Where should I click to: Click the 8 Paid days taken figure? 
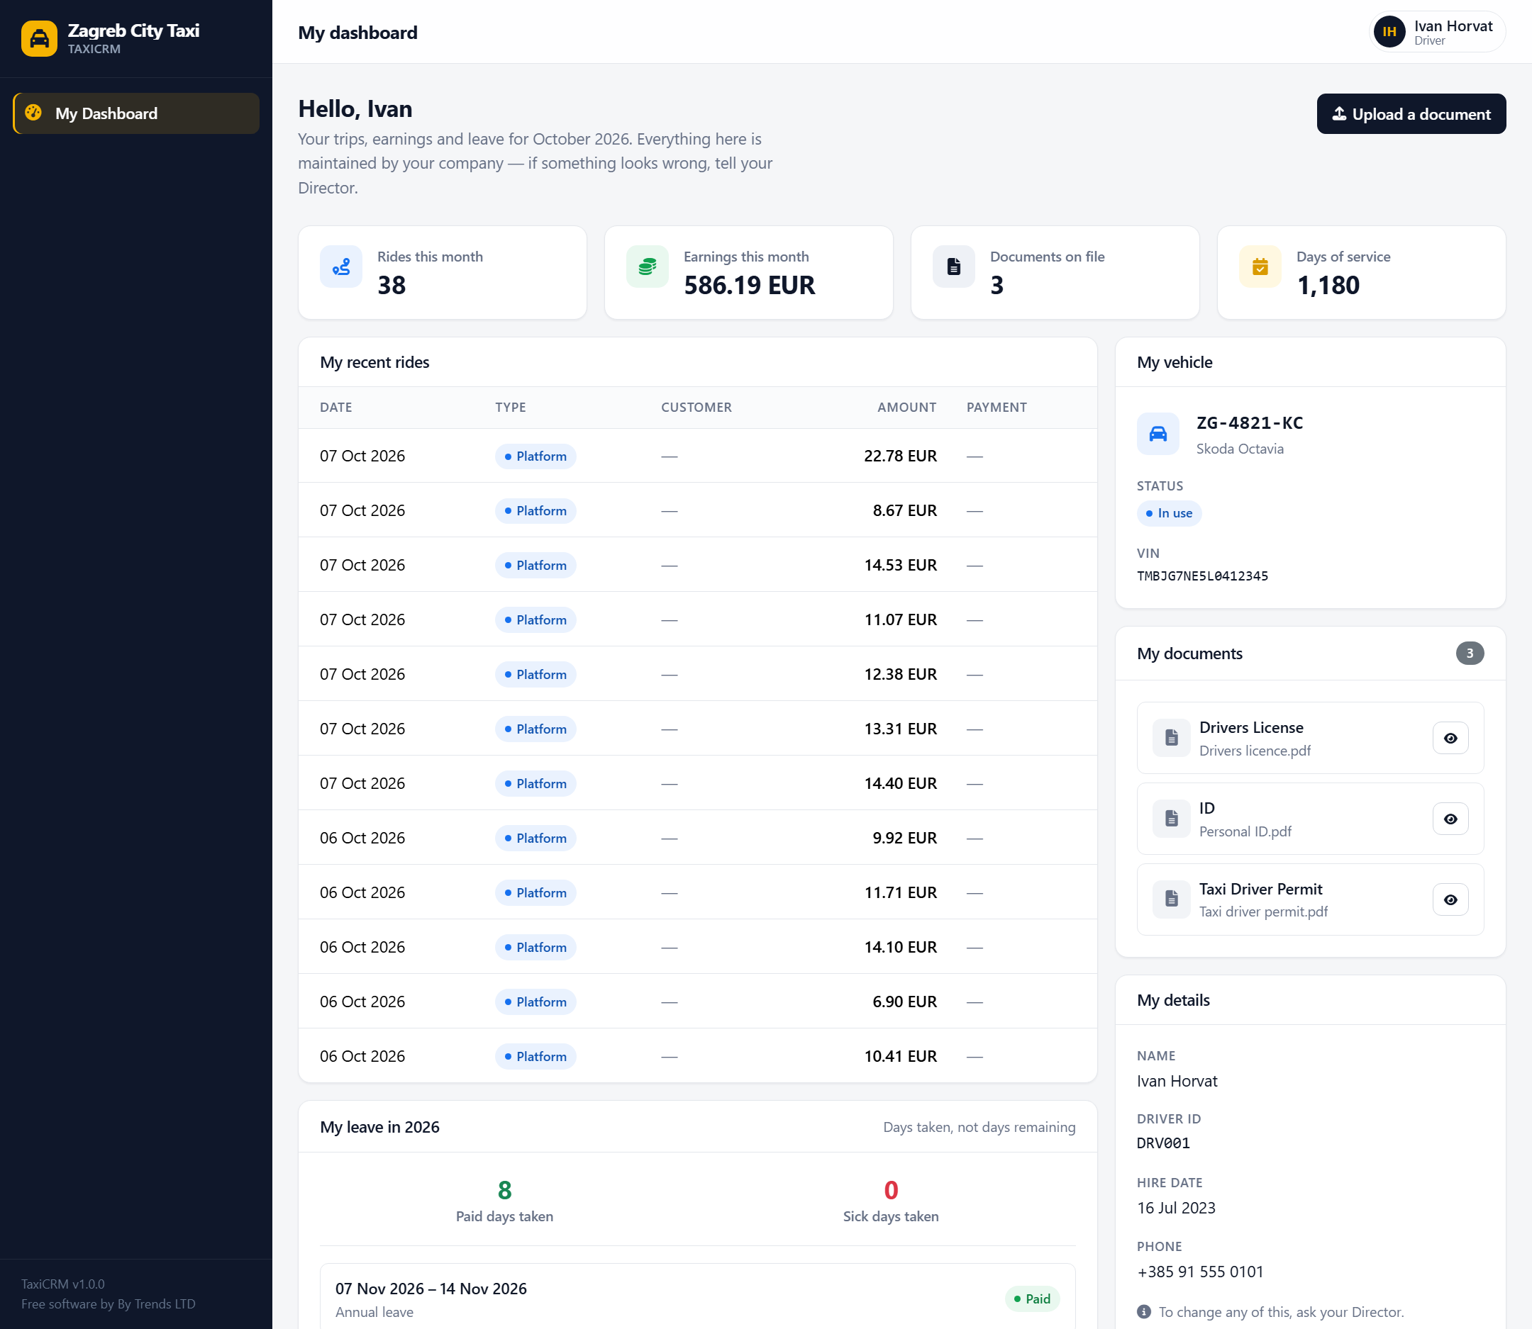click(x=505, y=1190)
